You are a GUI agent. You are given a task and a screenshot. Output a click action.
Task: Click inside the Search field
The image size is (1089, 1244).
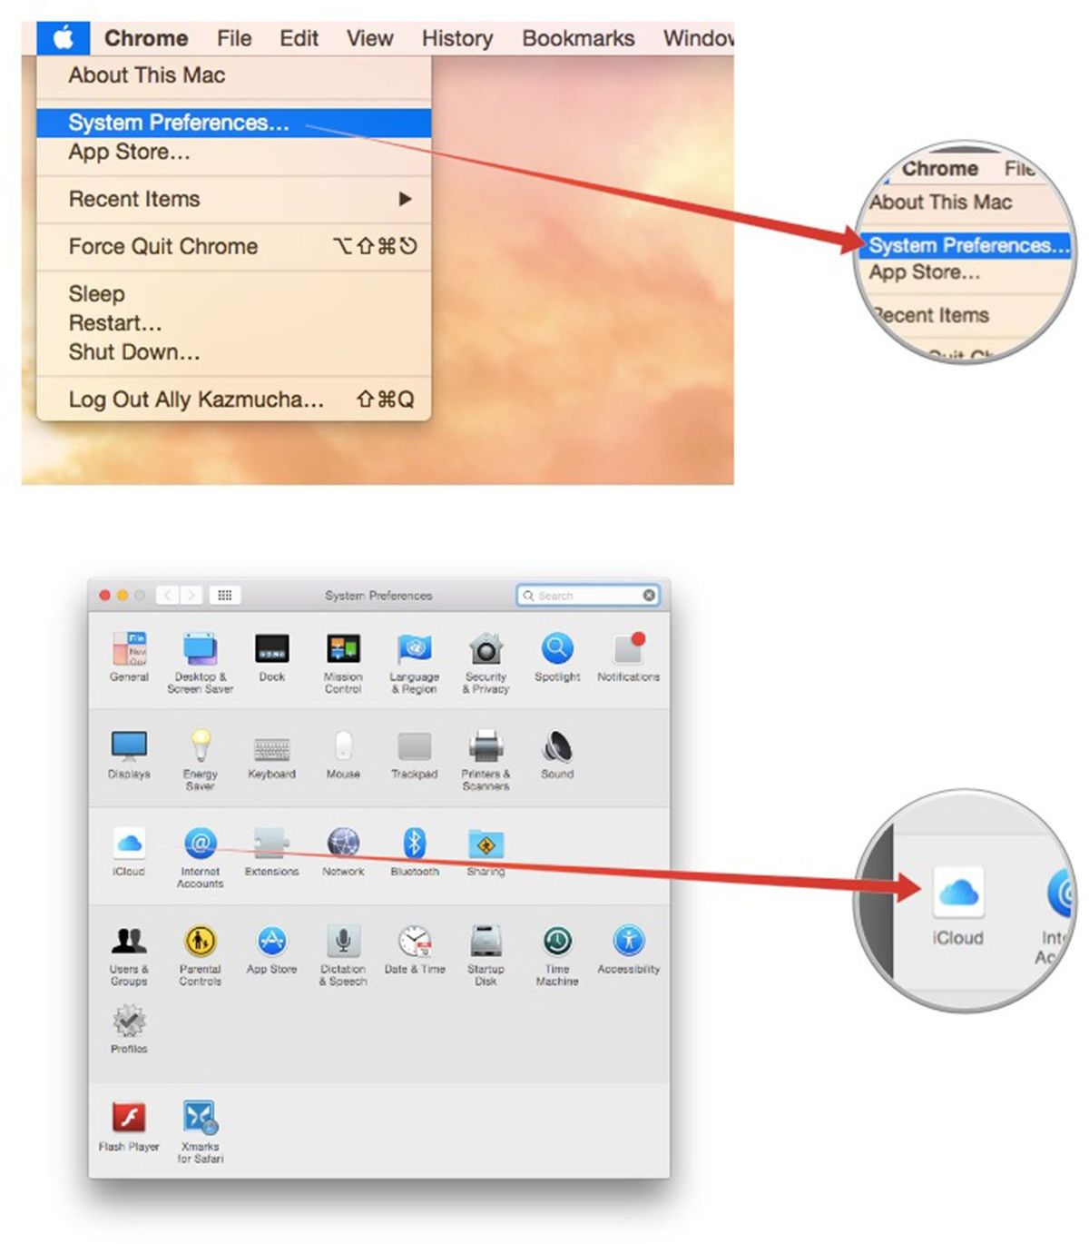(x=585, y=596)
